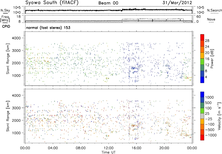Click the 'Freq. [MHz]' axis label
222x154 pixels.
(5, 19)
